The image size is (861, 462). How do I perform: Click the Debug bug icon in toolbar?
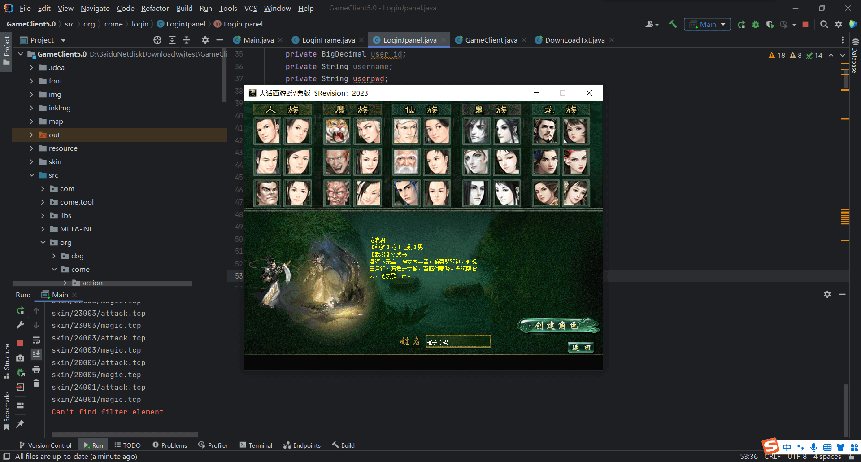[x=756, y=24]
